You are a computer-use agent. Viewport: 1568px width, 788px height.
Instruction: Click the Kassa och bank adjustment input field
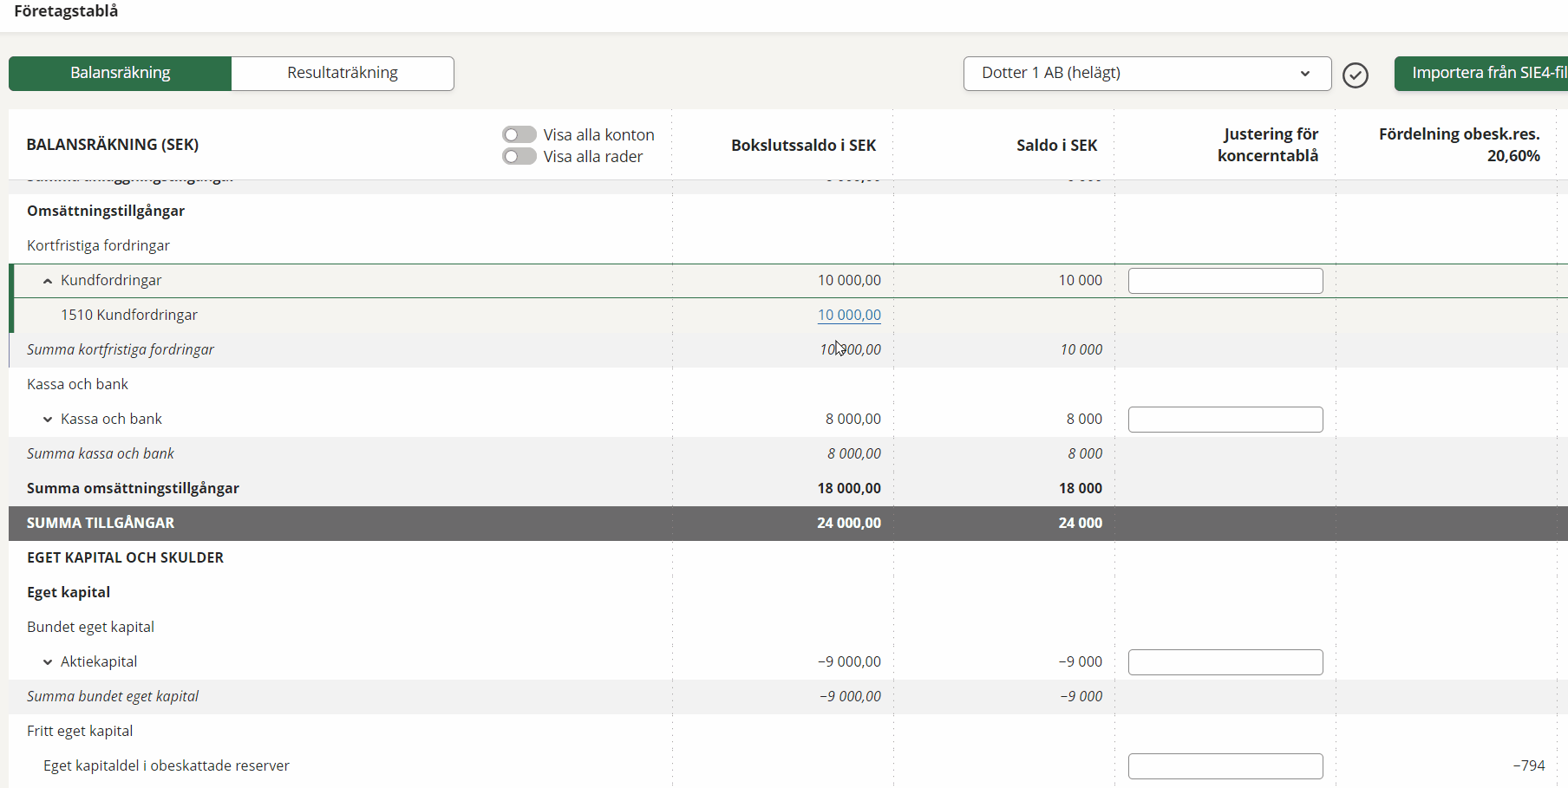click(1225, 420)
